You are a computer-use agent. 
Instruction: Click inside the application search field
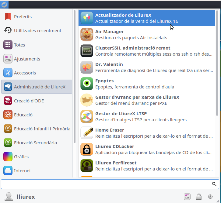(x=107, y=184)
